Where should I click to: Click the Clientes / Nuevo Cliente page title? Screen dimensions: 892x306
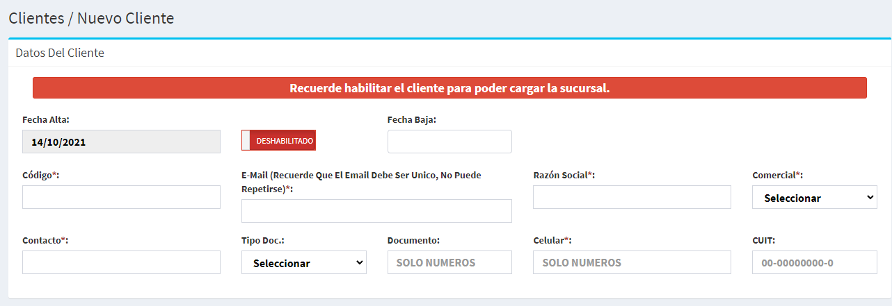pos(91,18)
